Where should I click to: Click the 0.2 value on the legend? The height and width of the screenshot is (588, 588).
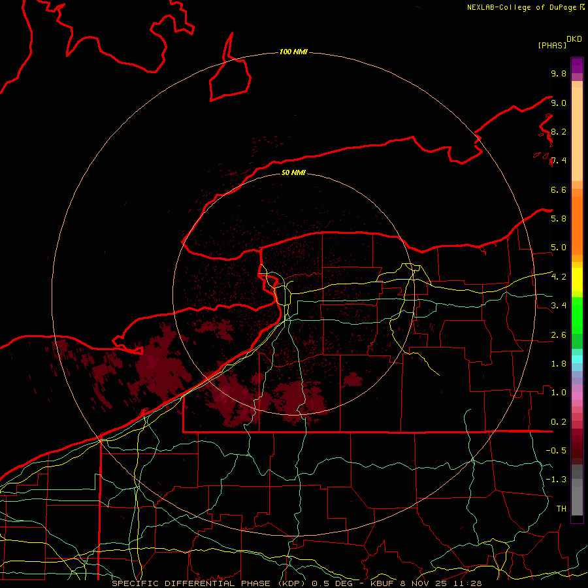558,421
